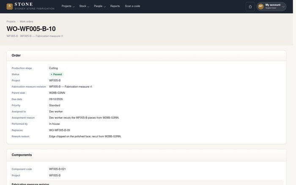Viewport: 296px width, 185px height.
Task: Click the In-house performed by value
Action: click(x=55, y=124)
